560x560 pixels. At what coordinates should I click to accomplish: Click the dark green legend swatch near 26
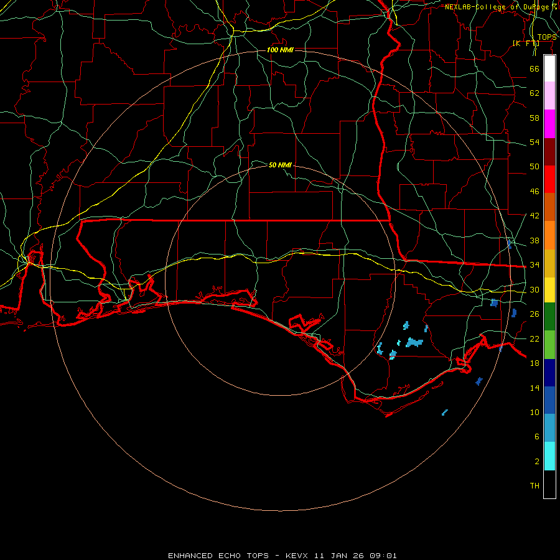coord(549,317)
